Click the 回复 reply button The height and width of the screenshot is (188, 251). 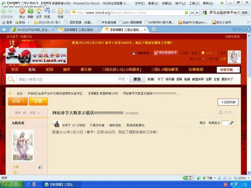[x=38, y=102]
